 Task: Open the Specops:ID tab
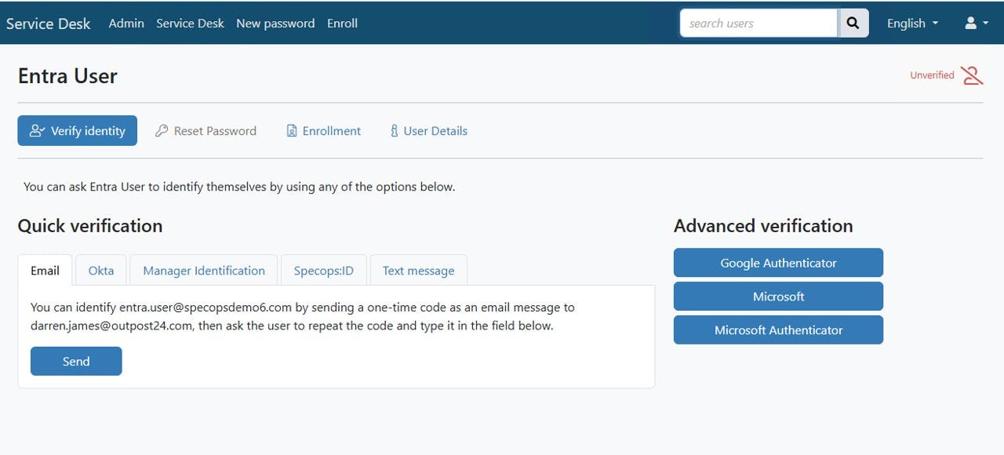pyautogui.click(x=323, y=270)
